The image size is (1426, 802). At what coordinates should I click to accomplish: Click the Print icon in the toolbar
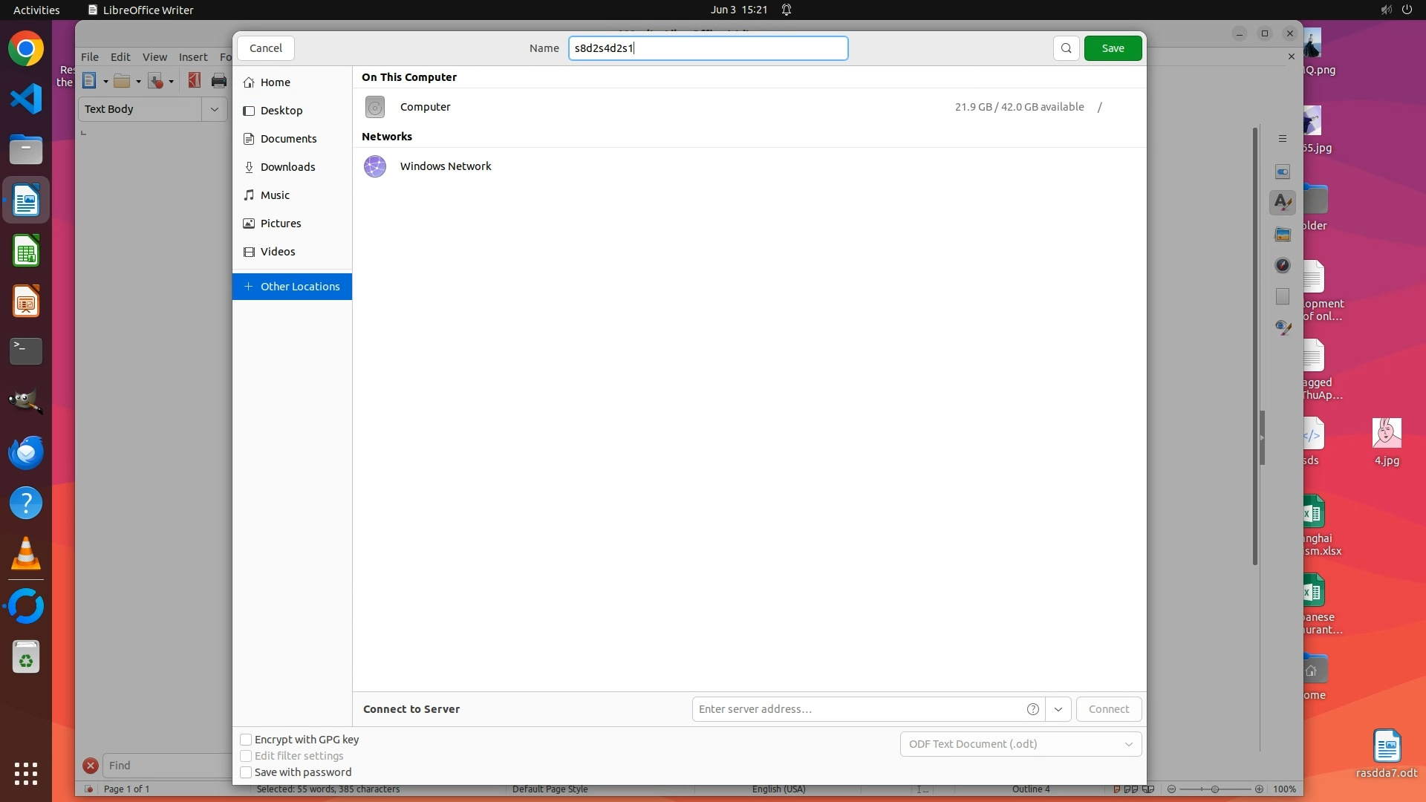(x=218, y=81)
